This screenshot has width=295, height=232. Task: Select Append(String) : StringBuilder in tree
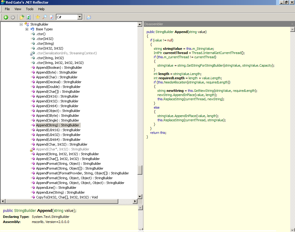pos(58,125)
